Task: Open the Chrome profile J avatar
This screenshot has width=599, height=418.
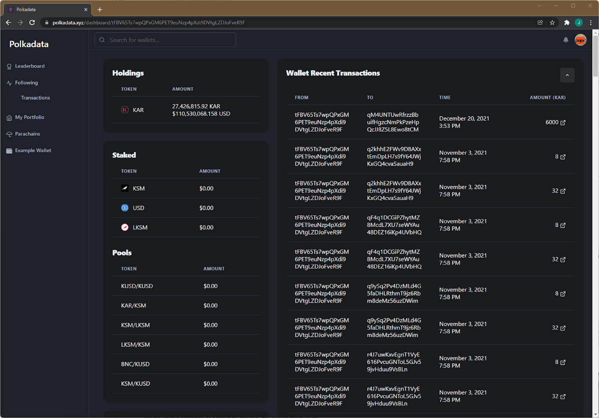Action: tap(578, 22)
